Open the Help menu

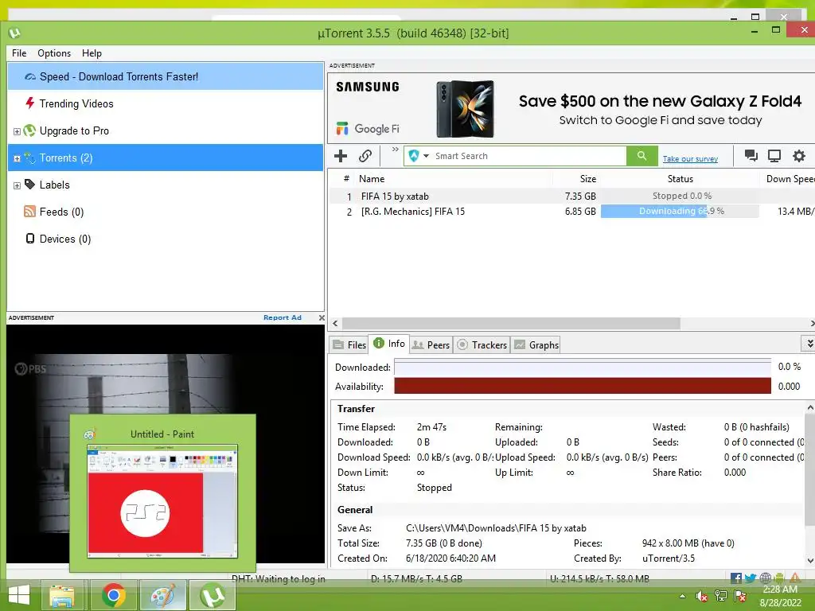92,53
